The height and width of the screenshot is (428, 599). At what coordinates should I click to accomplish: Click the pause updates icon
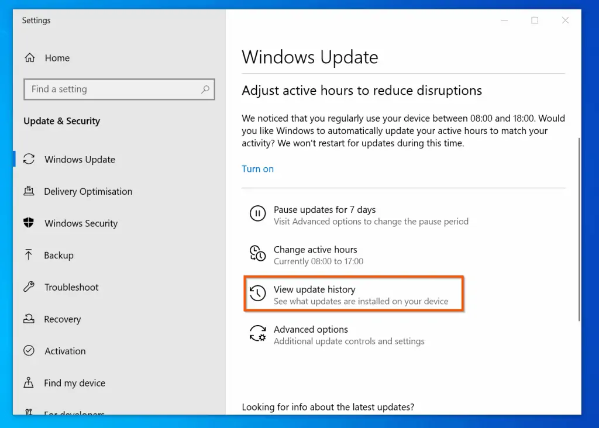[257, 213]
